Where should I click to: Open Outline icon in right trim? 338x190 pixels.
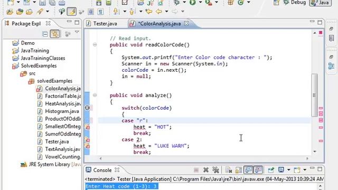click(x=331, y=66)
